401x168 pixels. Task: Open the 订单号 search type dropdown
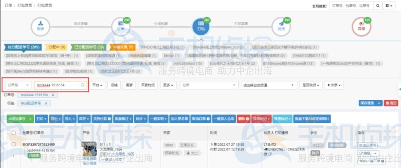coord(18,85)
